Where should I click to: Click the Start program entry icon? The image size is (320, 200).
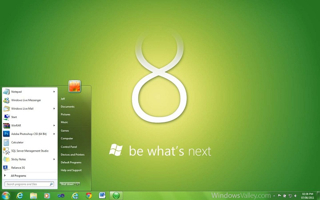coord(6,117)
